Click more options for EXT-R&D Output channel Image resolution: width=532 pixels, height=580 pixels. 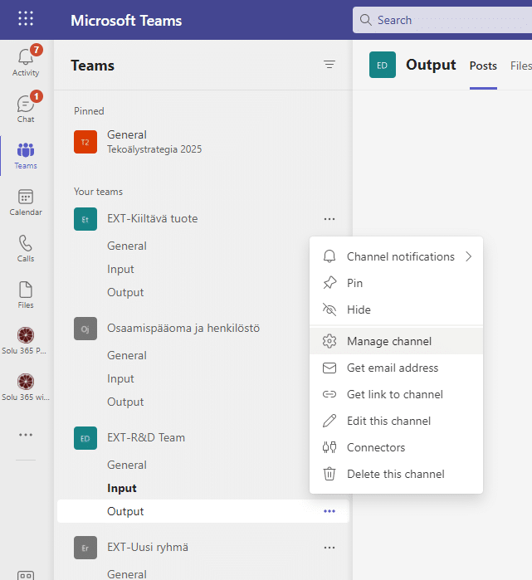[329, 511]
